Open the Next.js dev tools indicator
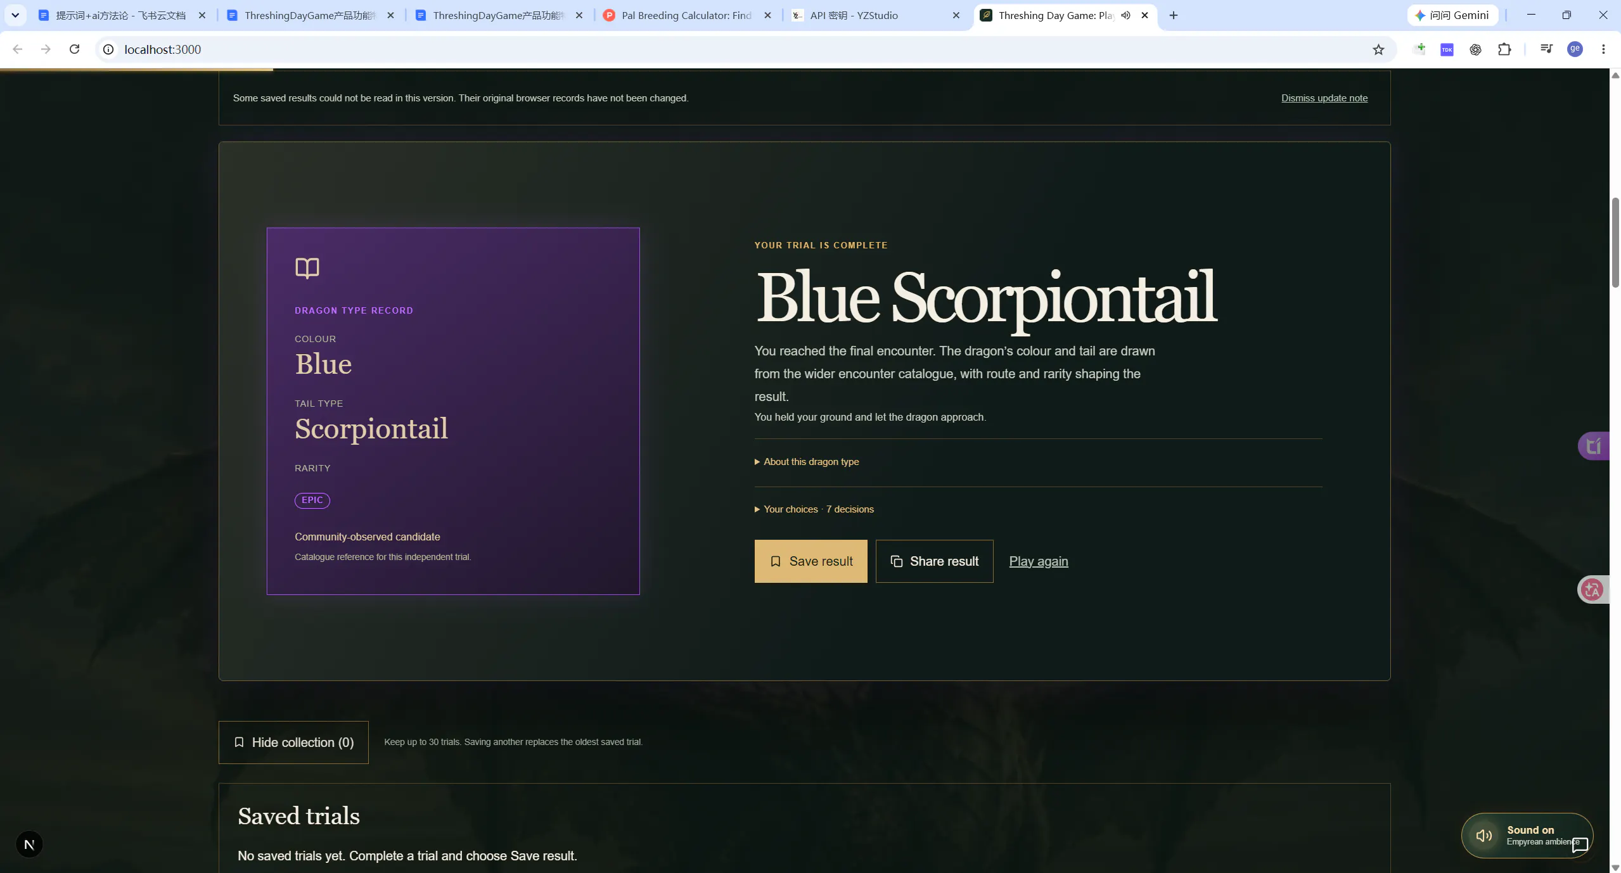1621x873 pixels. click(29, 844)
